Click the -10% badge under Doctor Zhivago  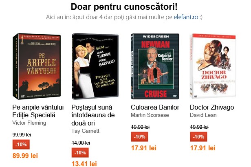tap(198, 137)
